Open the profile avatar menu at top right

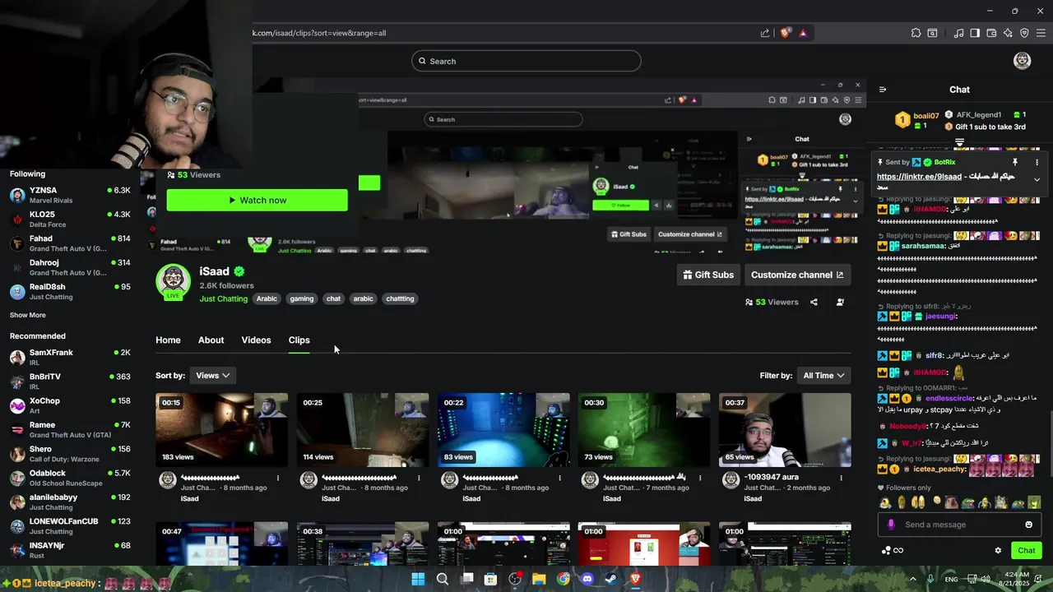pos(1022,61)
